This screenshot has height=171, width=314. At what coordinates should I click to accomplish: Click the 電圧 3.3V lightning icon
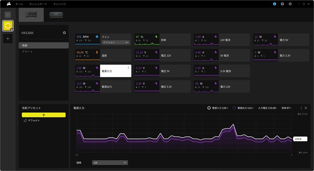[x=156, y=83]
